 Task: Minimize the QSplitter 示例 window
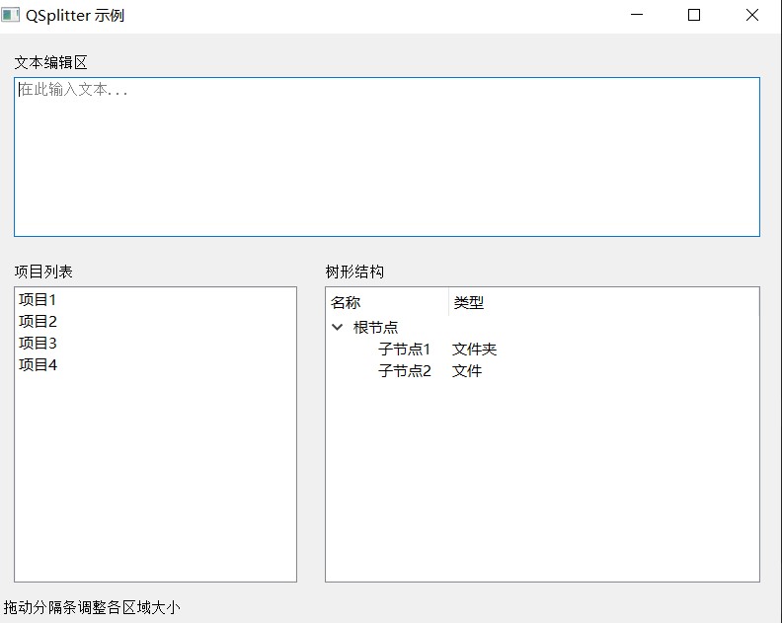coord(637,16)
